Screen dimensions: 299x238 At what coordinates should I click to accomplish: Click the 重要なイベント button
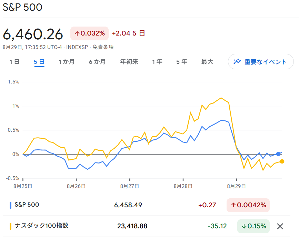click(x=261, y=62)
